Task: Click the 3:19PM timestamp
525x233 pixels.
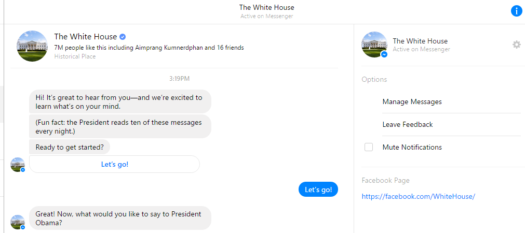Action: (x=180, y=79)
